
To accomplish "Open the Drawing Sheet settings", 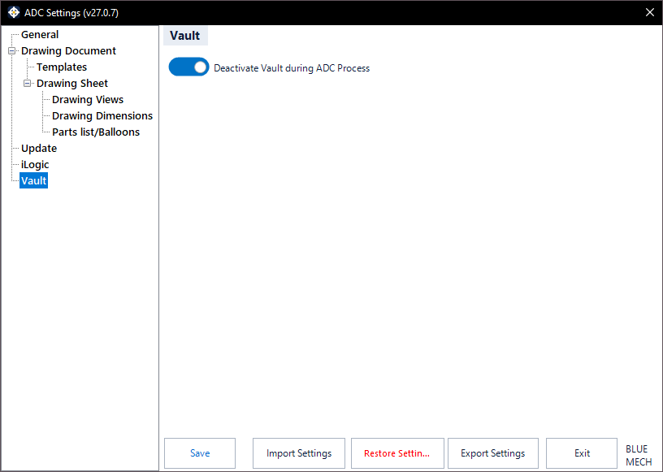I will point(72,84).
